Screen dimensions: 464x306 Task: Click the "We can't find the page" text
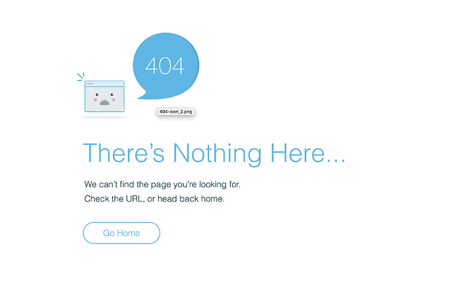[162, 185]
